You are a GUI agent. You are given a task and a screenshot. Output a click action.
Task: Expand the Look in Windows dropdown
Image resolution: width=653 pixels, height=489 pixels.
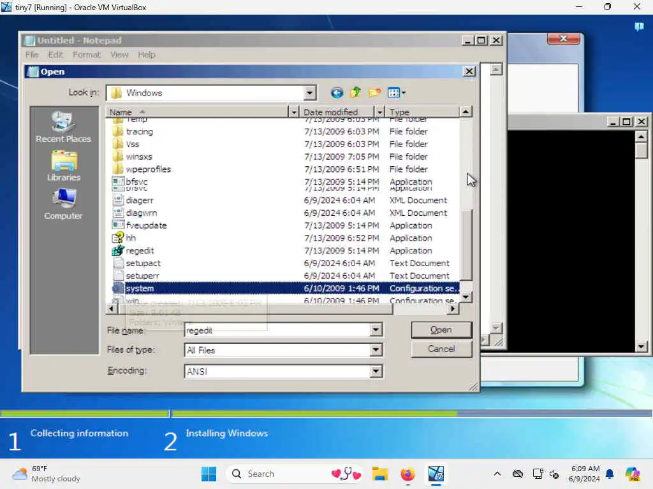point(309,93)
